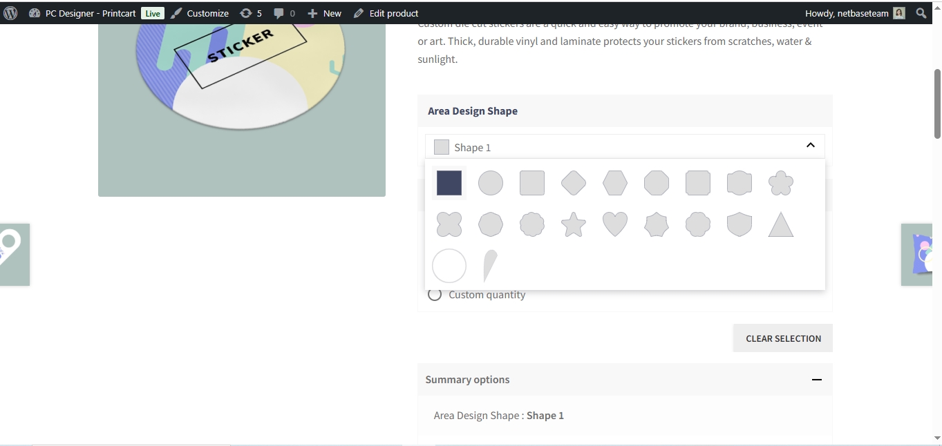
Task: Click the CLEAR SELECTION button
Action: pos(782,338)
